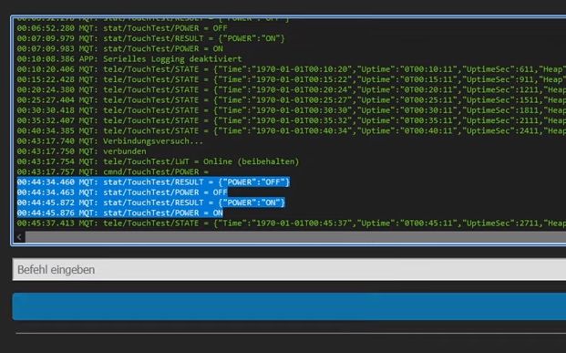Click the 'Verbindungsversuch...' log line
Screen dimensions: 566x353
(x=110, y=140)
